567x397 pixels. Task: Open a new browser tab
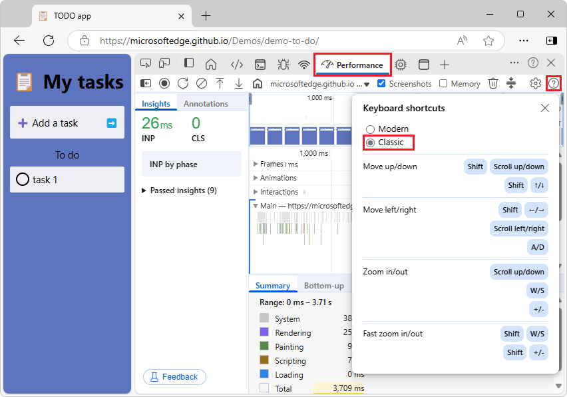(x=206, y=16)
